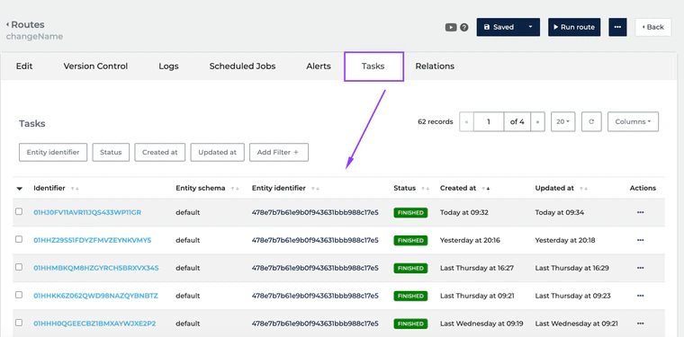Filter by Updated at
Viewport: 684px width, 337px height.
click(217, 153)
